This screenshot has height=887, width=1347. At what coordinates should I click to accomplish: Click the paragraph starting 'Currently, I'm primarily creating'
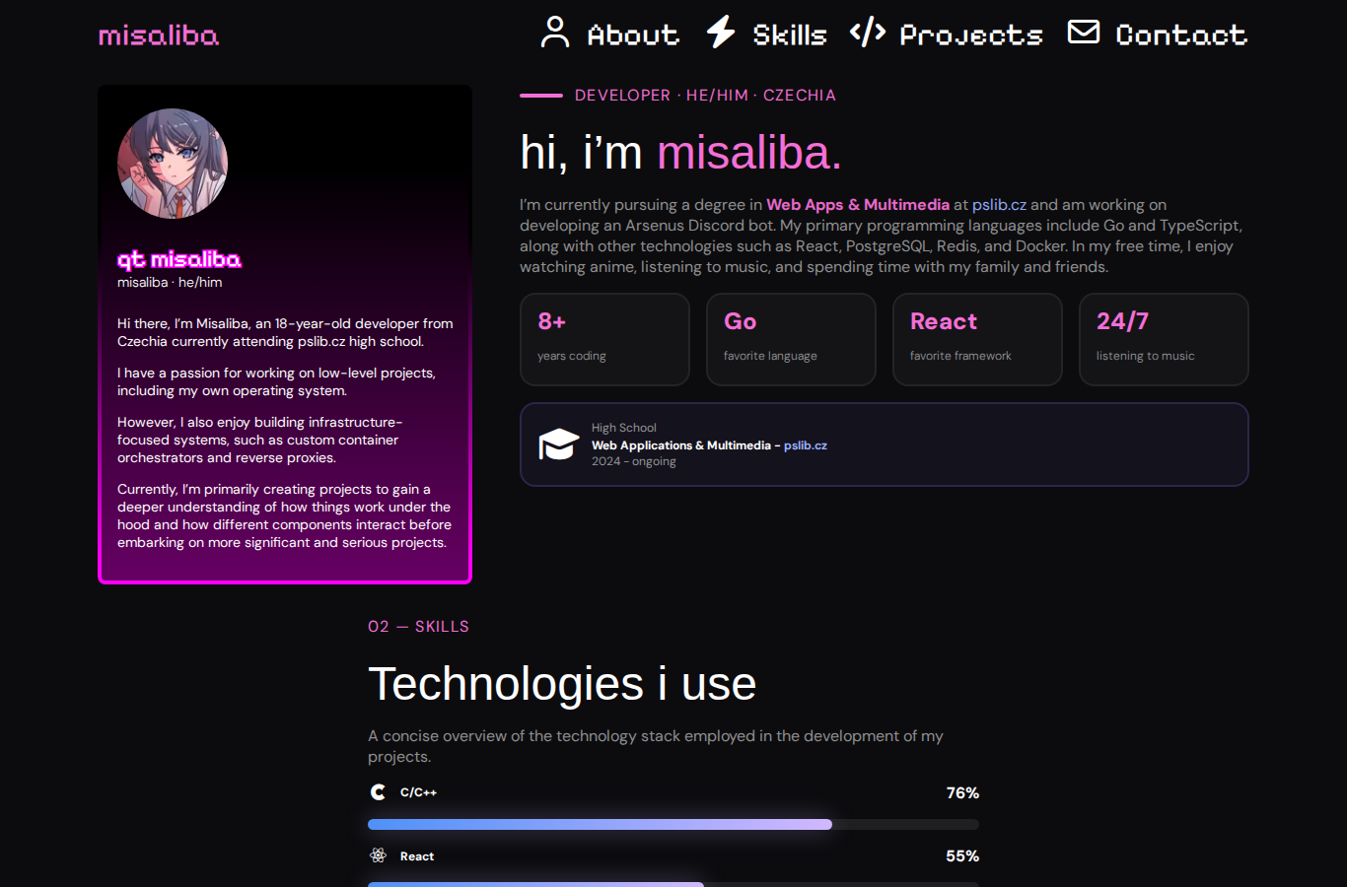pos(284,515)
